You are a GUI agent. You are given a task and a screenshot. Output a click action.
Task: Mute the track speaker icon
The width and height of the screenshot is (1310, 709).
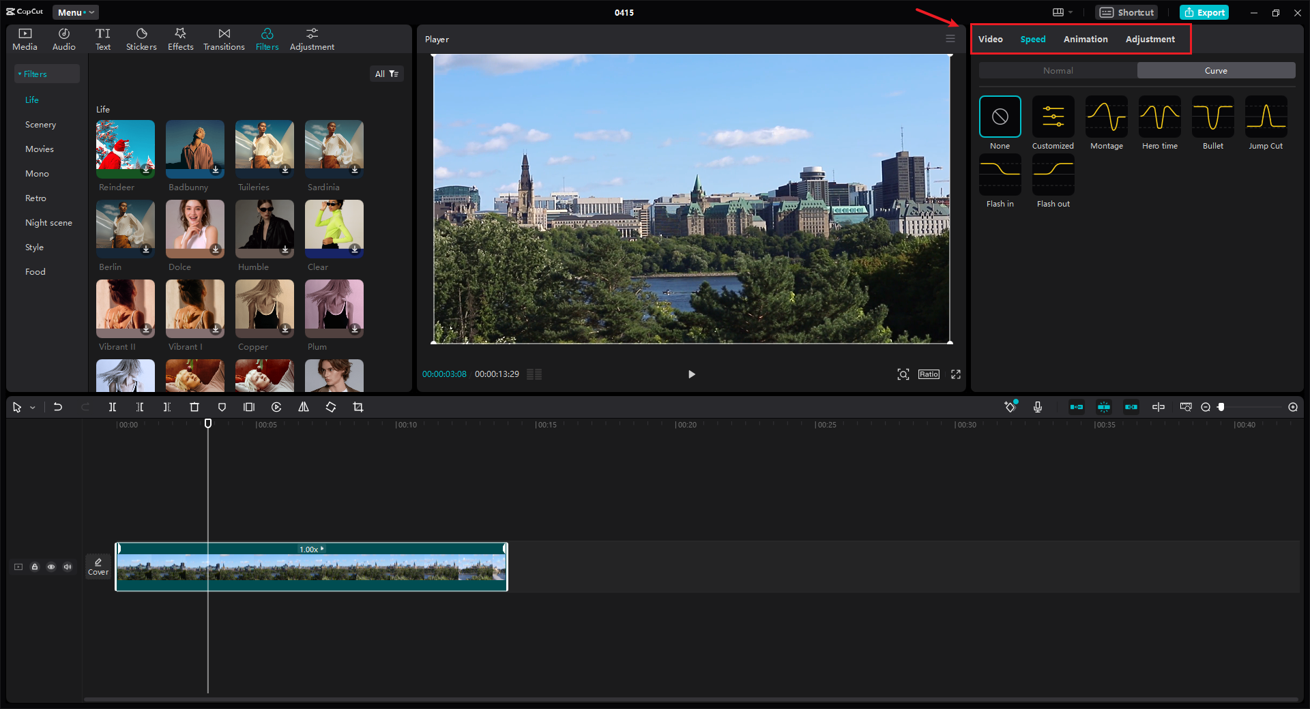(68, 567)
